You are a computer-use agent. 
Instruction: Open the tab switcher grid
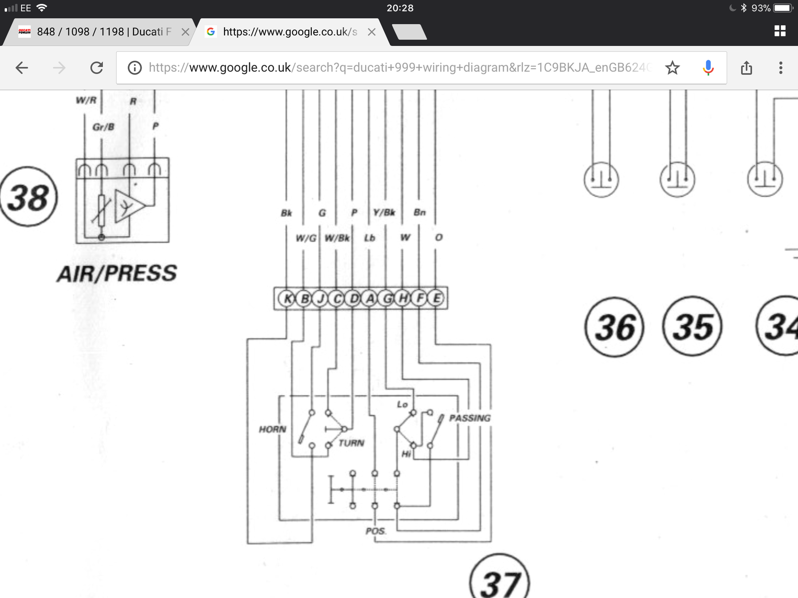780,31
